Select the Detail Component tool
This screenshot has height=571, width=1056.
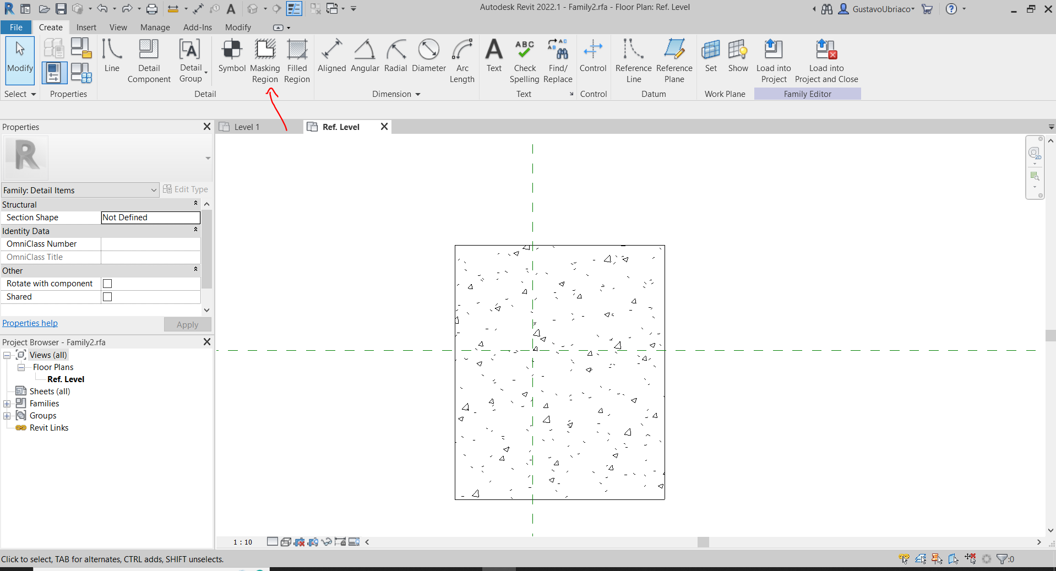tap(148, 61)
